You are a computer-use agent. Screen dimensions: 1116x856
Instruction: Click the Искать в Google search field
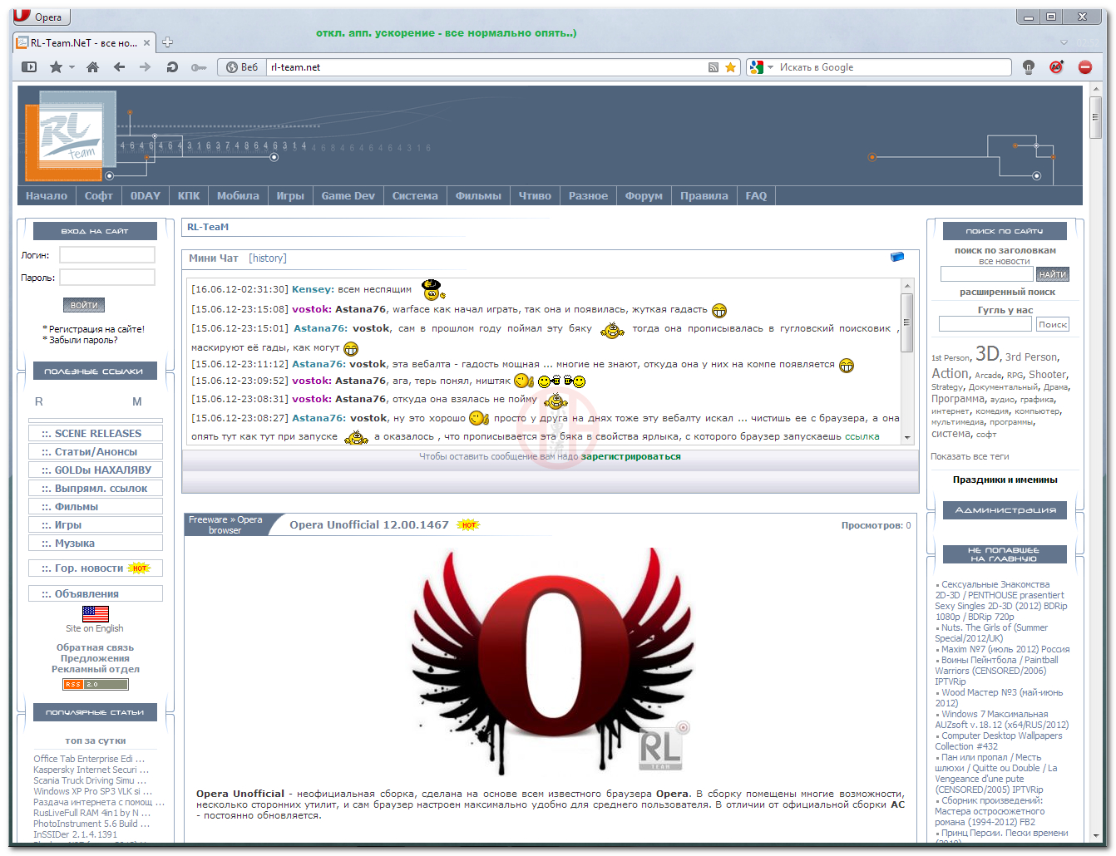click(x=894, y=67)
